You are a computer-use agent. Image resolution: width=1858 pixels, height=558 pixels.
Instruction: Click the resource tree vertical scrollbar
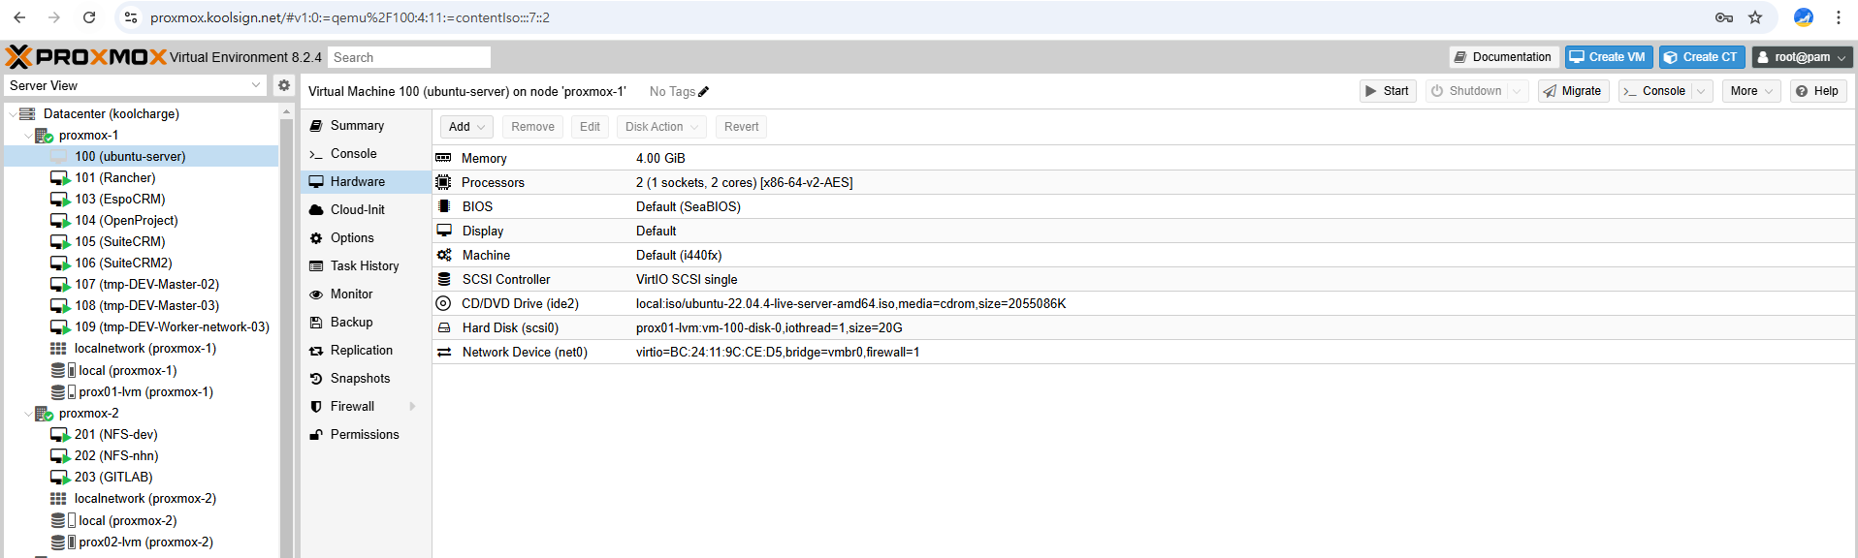point(286,332)
